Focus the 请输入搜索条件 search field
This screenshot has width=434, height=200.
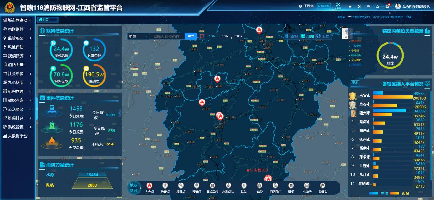166,36
